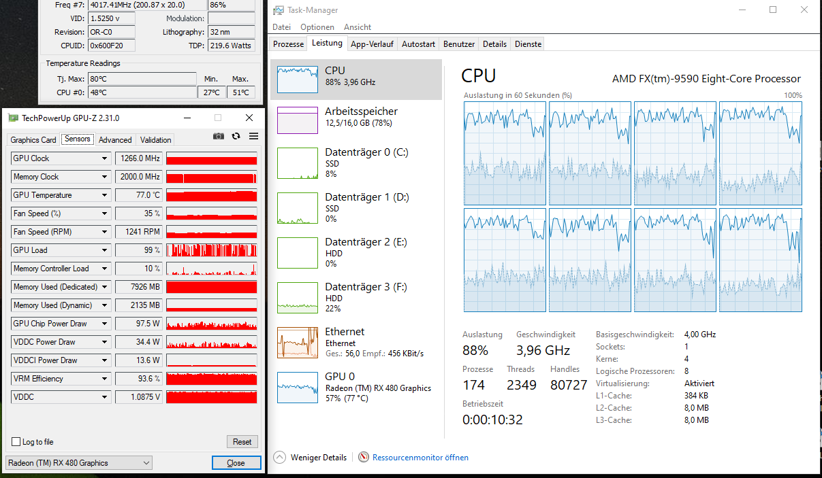Switch to the Dienste tab
Image resolution: width=822 pixels, height=478 pixels.
click(x=528, y=44)
